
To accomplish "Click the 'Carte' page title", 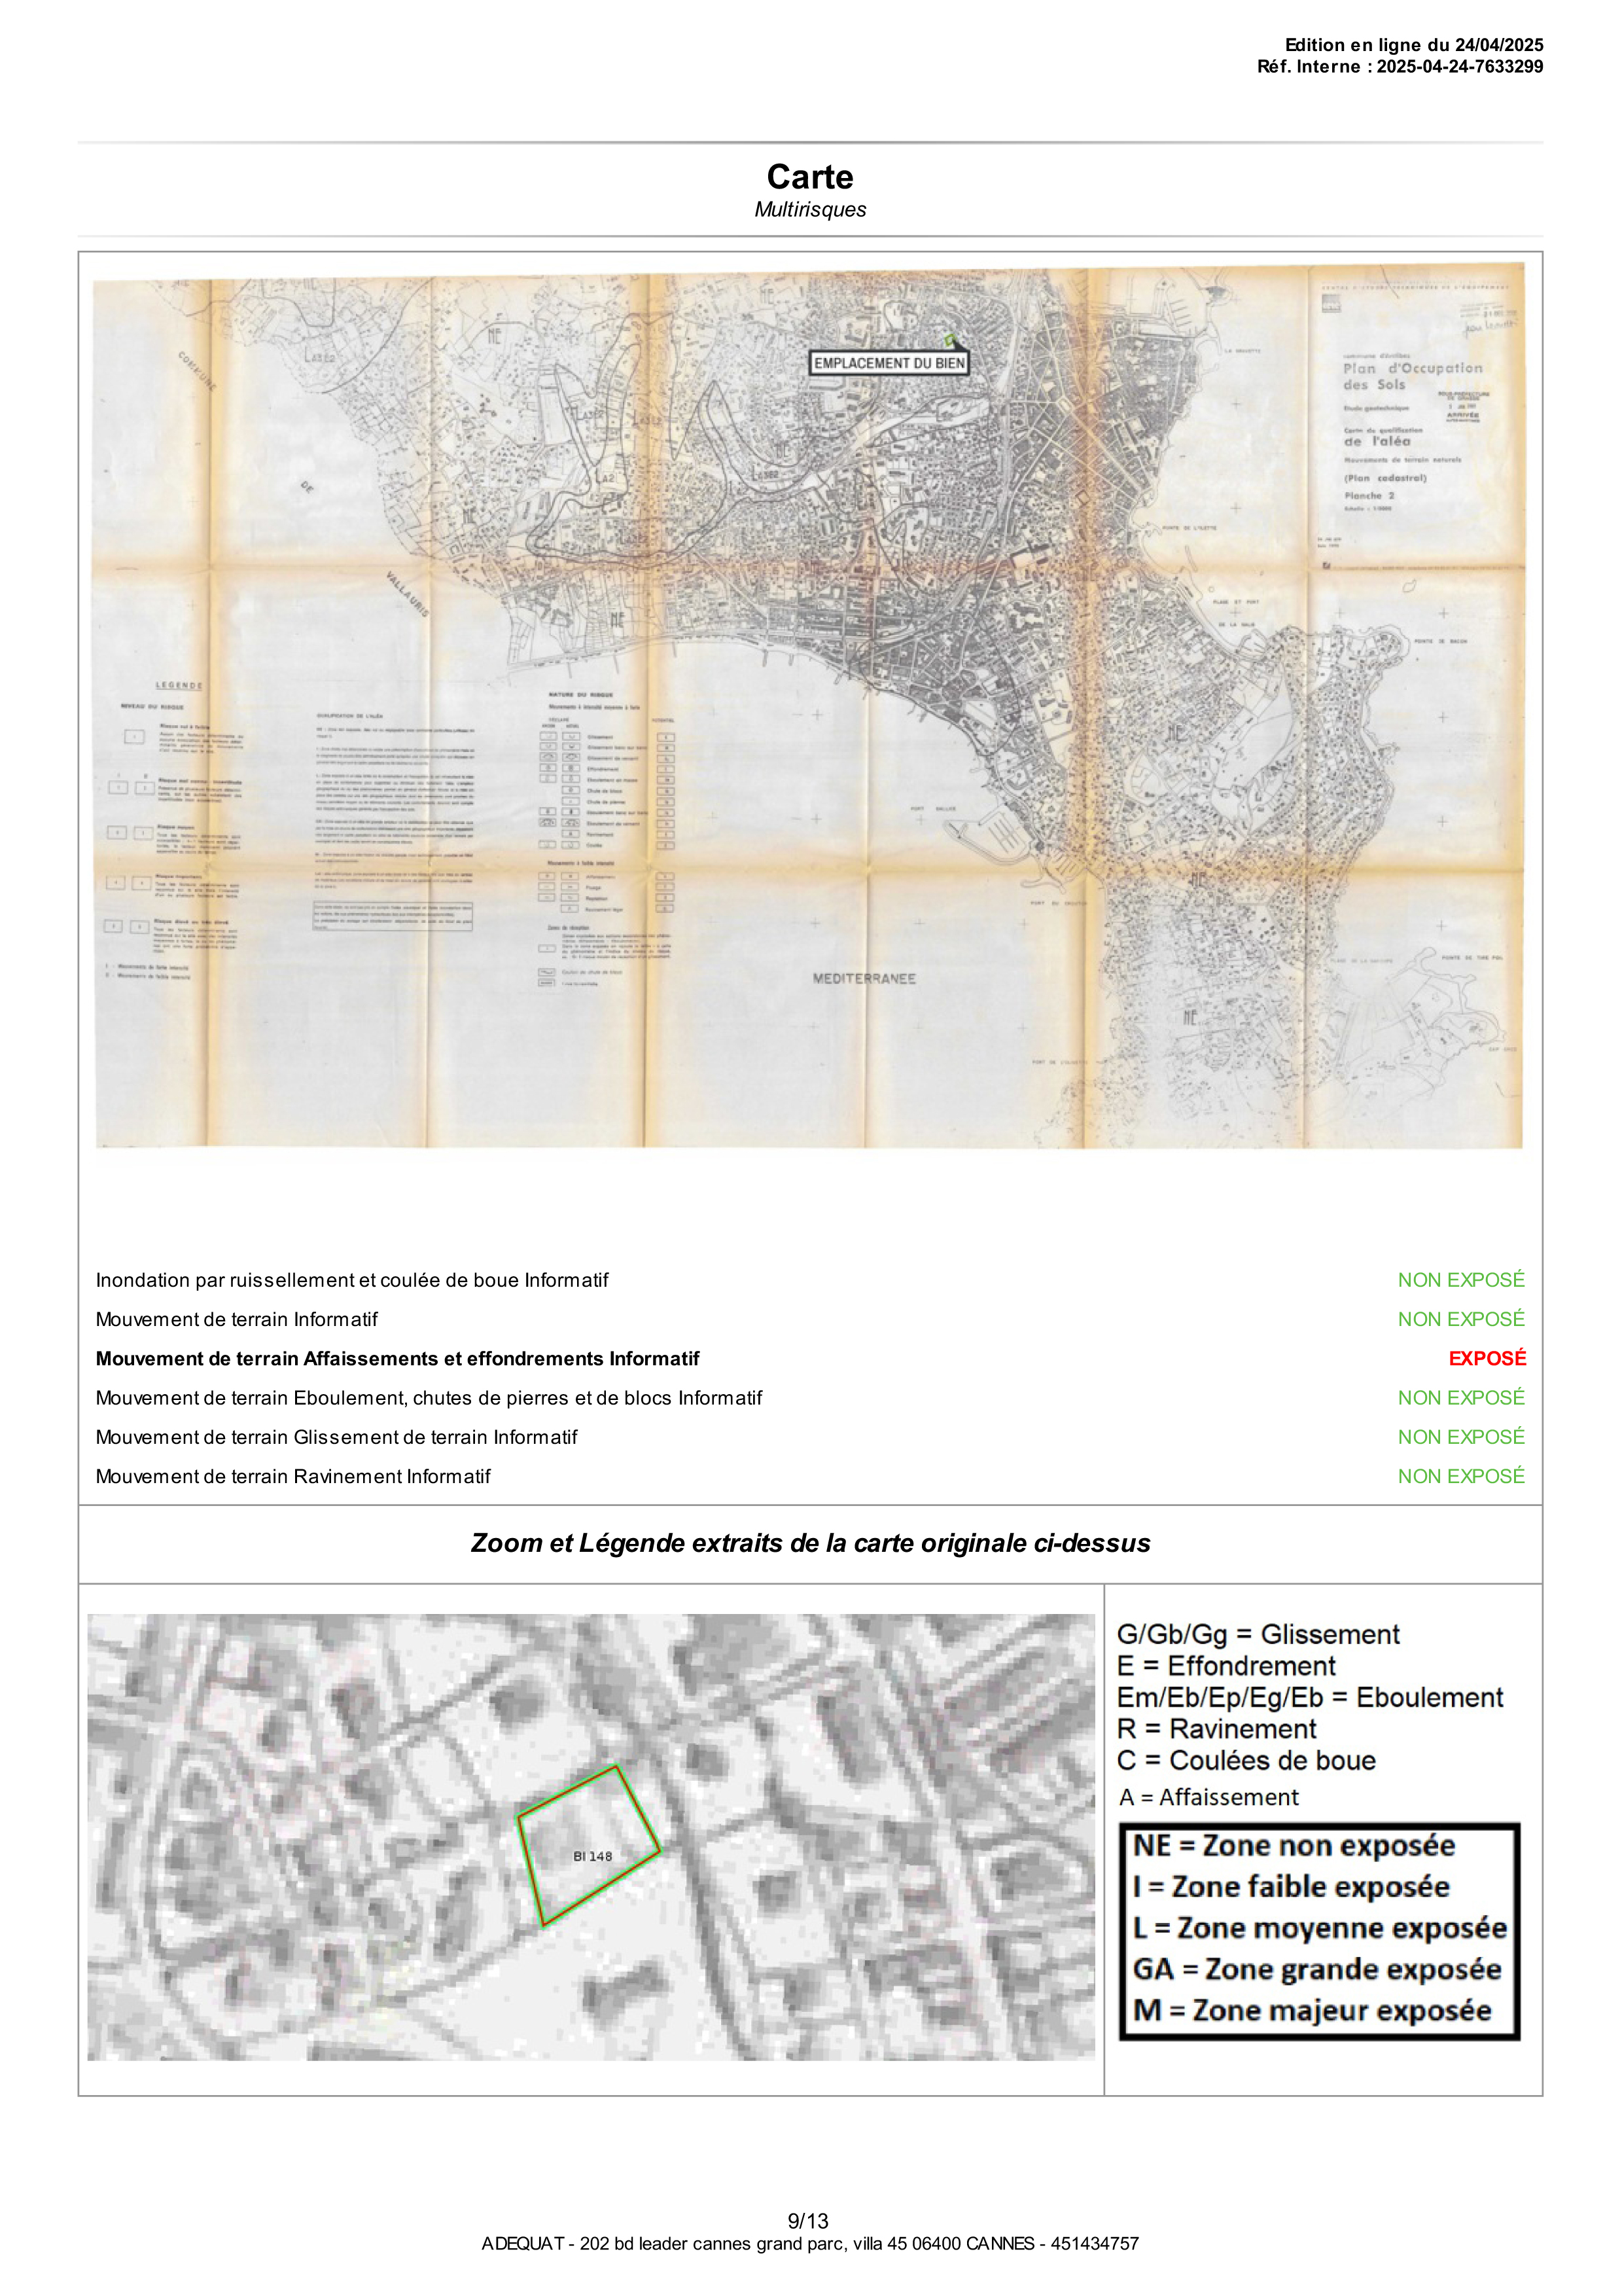I will tap(809, 177).
